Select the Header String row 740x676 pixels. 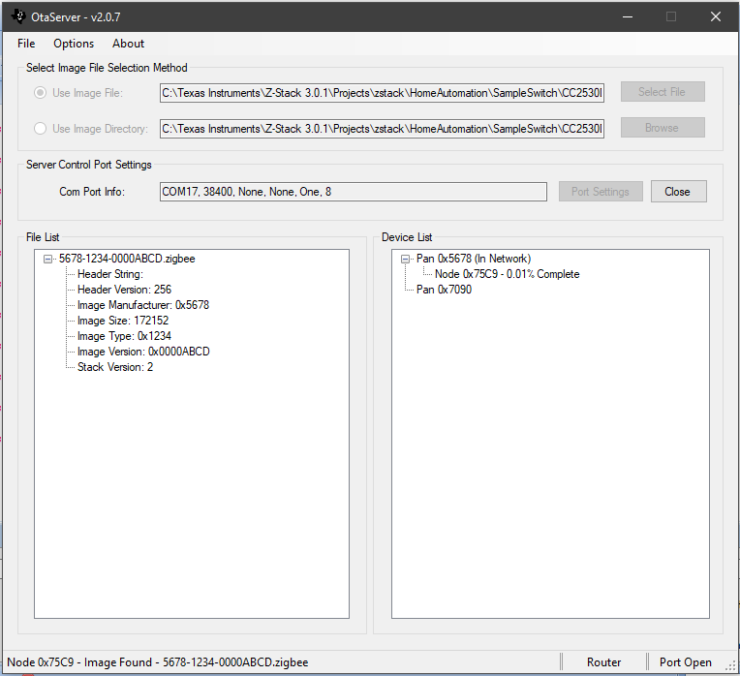(110, 274)
